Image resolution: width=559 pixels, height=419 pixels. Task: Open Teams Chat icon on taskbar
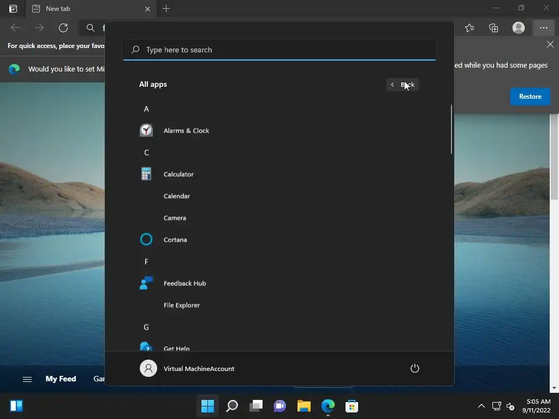[x=279, y=406]
